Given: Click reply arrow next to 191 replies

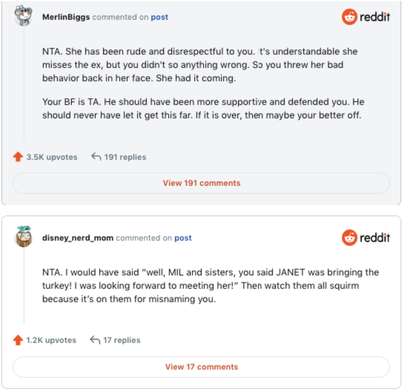Looking at the screenshot, I should 96,157.
